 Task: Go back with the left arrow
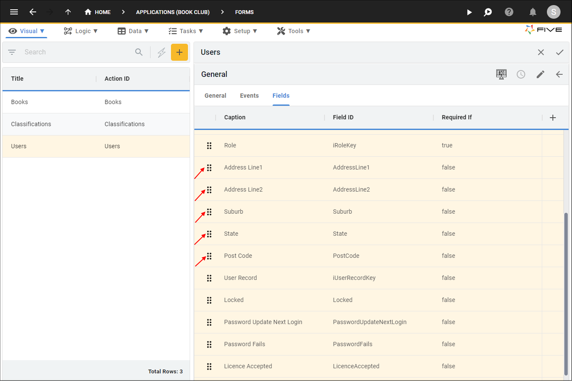[x=33, y=12]
